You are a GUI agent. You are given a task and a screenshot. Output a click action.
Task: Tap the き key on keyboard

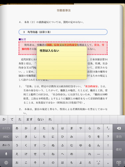coord(26,137)
